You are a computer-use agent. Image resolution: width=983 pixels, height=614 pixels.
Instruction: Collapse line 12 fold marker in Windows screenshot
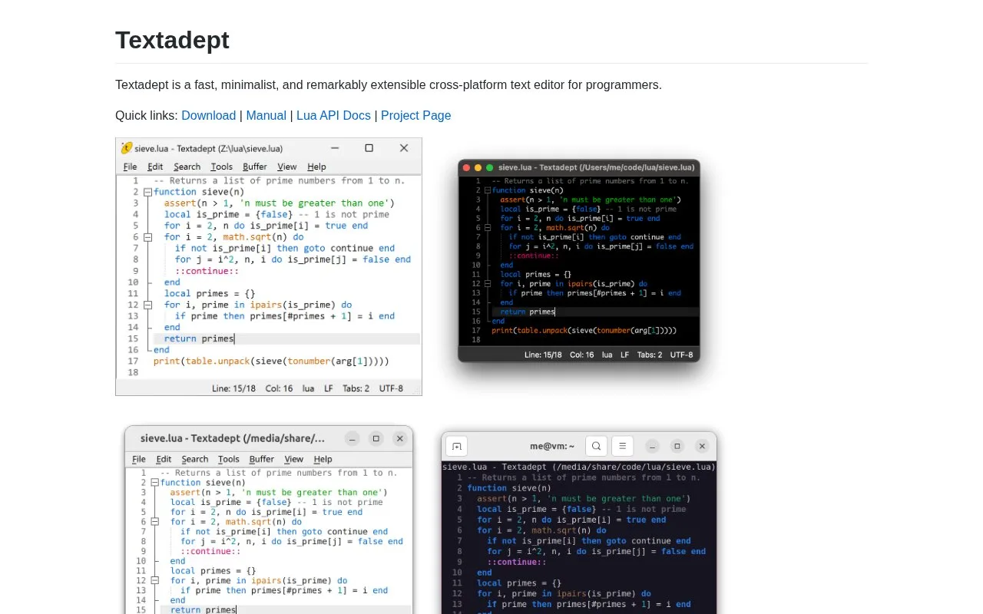tap(147, 305)
